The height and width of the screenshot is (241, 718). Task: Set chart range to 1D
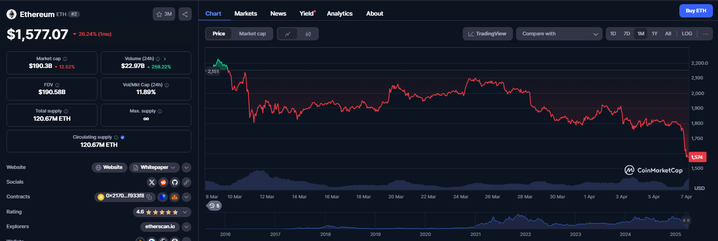[613, 34]
